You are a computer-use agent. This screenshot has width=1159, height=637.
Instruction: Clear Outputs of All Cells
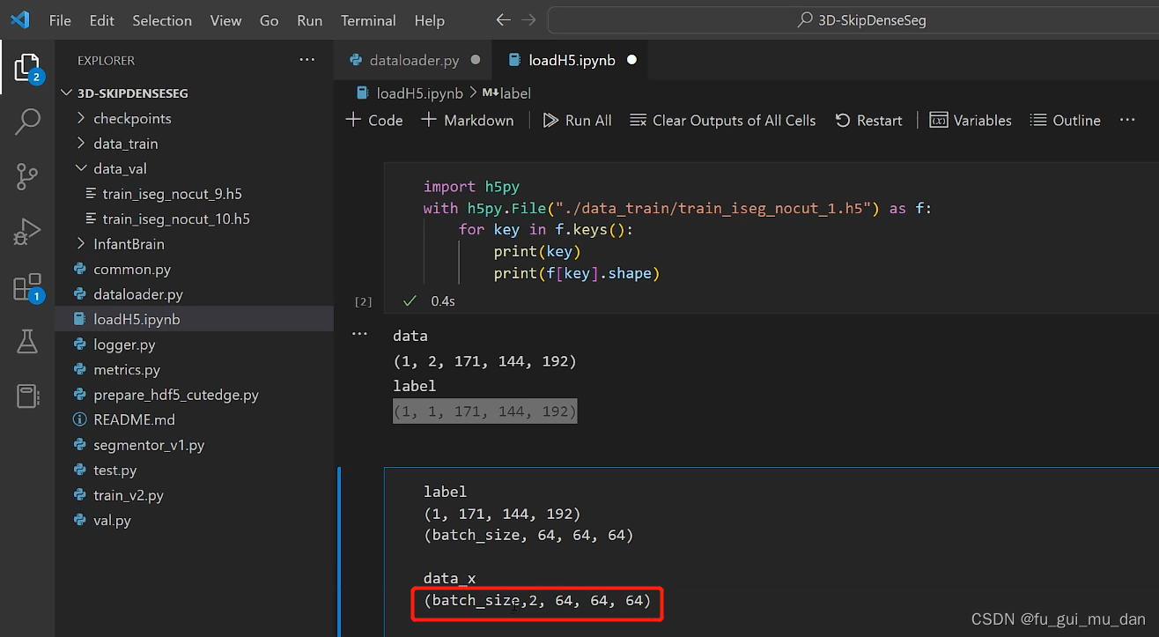pyautogui.click(x=723, y=120)
